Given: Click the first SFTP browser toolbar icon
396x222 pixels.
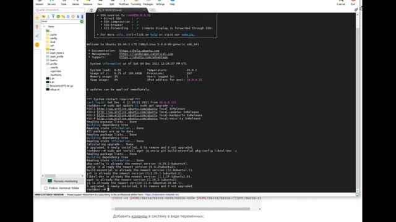Looking at the screenshot, I should point(43,17).
